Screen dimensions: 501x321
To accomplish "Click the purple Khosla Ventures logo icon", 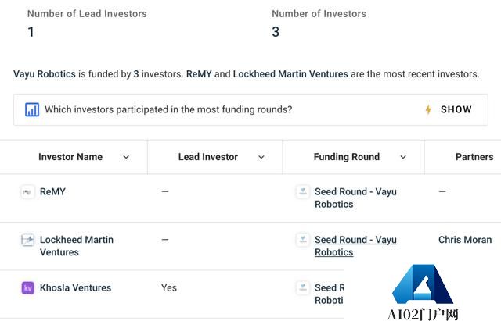I will pos(28,288).
